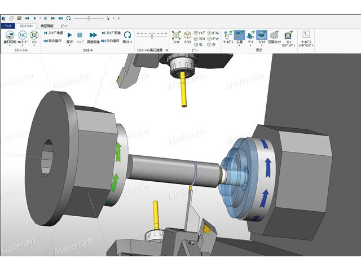Set view to フロント
This screenshot has height=271, width=361.
[200, 39]
